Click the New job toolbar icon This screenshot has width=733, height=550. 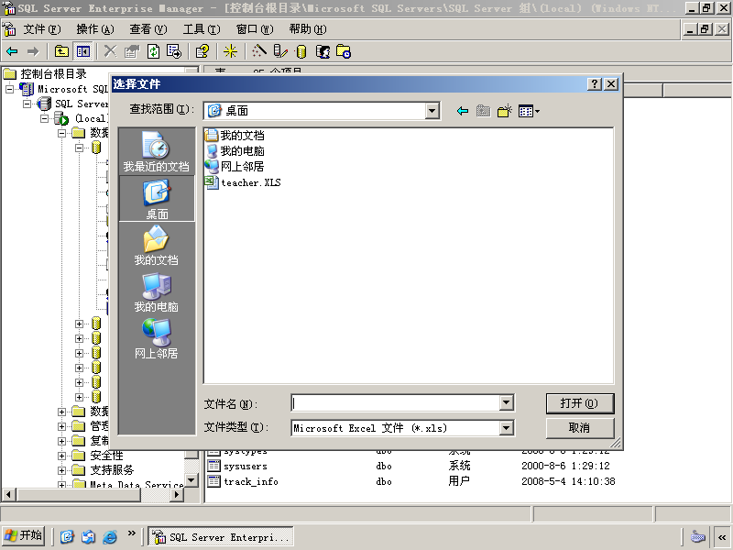pos(344,51)
